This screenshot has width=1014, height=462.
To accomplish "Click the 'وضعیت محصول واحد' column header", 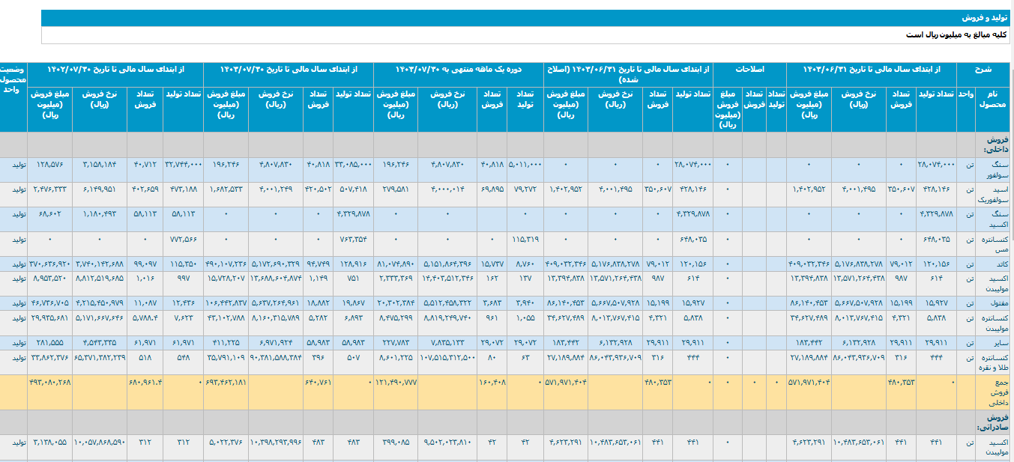I will click(x=14, y=79).
